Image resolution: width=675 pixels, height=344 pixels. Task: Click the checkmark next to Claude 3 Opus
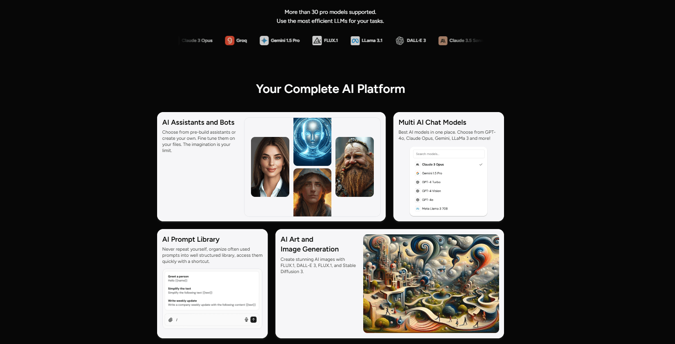[481, 165]
